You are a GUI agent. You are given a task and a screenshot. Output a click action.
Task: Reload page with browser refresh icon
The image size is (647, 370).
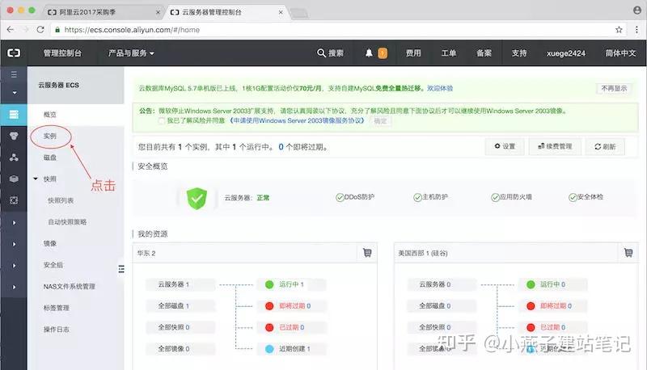[40, 30]
